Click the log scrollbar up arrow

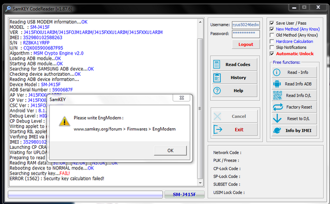coord(201,22)
